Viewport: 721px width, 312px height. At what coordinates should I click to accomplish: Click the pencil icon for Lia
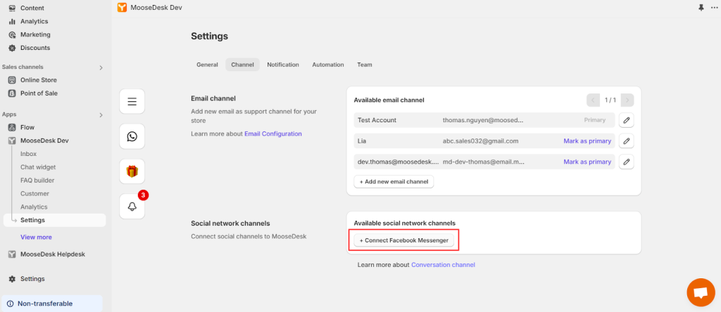point(627,141)
